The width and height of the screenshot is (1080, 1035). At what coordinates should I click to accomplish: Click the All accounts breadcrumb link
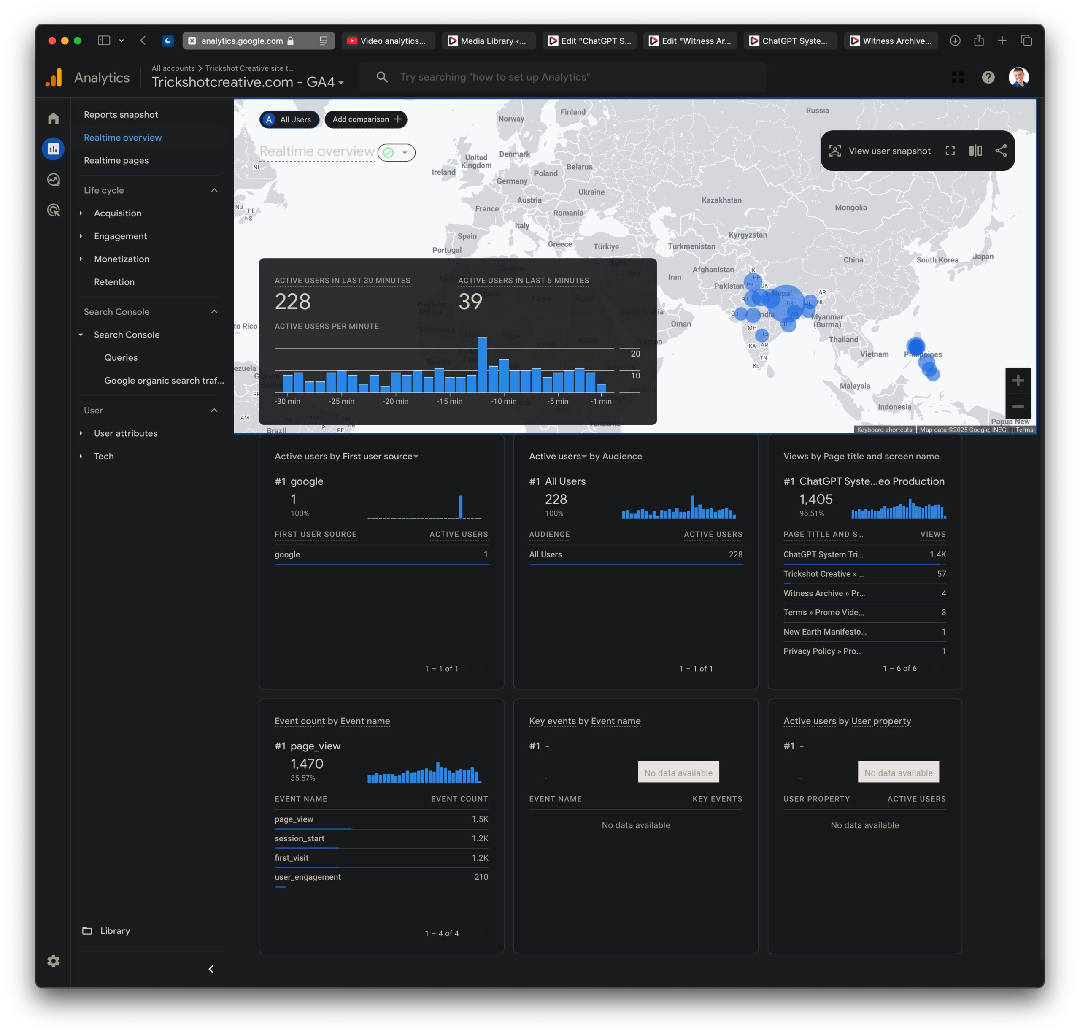173,68
